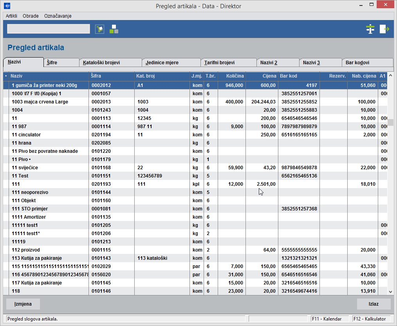Click the T.br. column header
397x326 pixels.
point(211,76)
